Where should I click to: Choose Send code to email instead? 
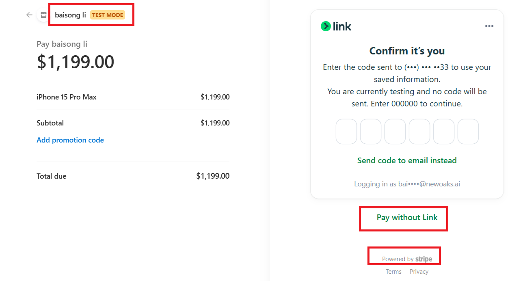[x=407, y=160]
